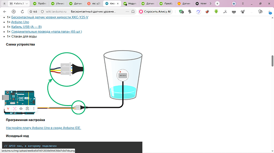The height and width of the screenshot is (153, 274).
Task: Open the site protection shield icon
Action: (x=42, y=11)
